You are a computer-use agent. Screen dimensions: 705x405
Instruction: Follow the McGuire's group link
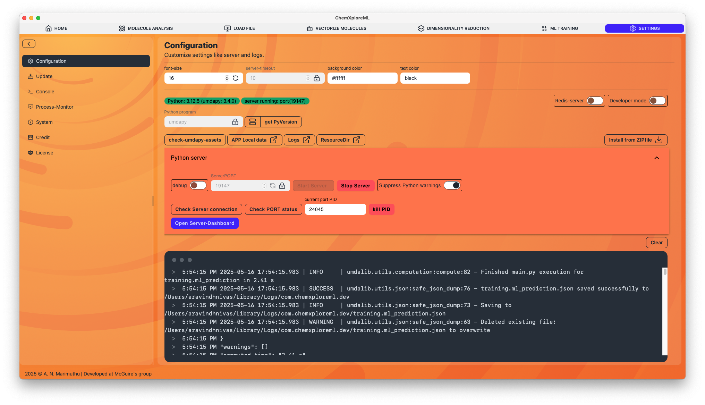[133, 374]
